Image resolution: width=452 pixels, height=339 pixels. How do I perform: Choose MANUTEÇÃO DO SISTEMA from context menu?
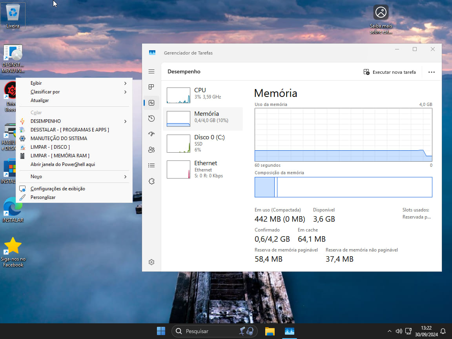(x=59, y=139)
